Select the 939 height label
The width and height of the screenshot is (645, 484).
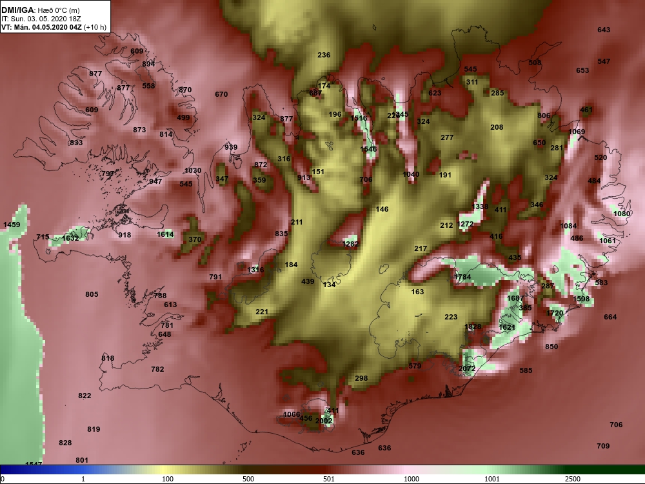[x=231, y=147]
